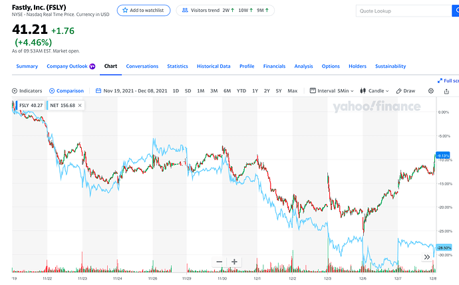This screenshot has width=459, height=285.
Task: Click the Indicators plus icon
Action: (x=15, y=91)
